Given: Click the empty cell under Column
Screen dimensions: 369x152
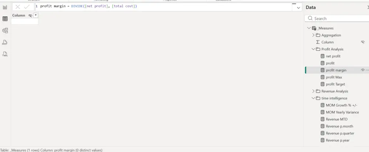Looking at the screenshot, I should pos(25,21).
